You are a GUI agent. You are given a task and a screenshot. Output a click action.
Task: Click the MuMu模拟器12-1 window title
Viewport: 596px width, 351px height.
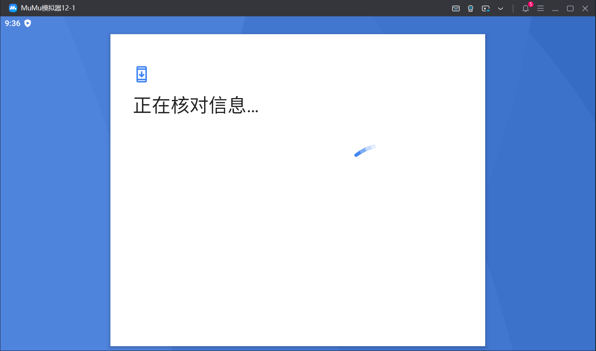48,8
